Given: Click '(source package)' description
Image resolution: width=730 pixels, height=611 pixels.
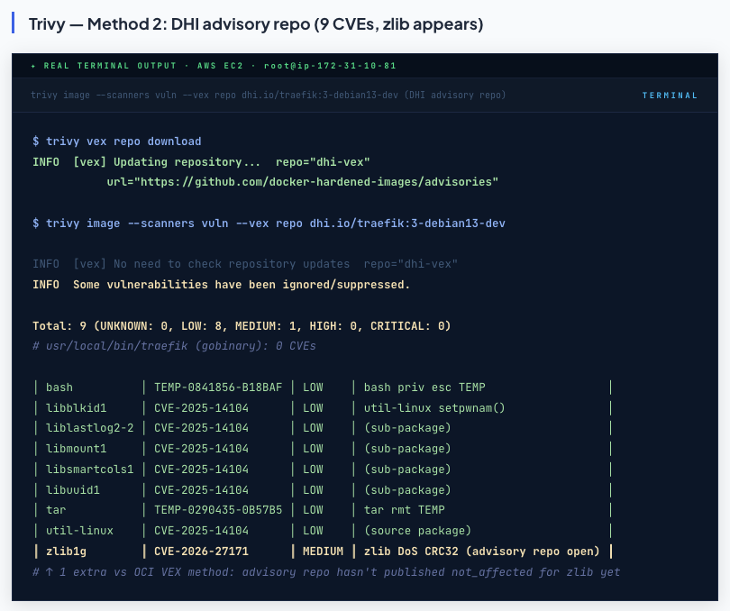Looking at the screenshot, I should (x=417, y=531).
